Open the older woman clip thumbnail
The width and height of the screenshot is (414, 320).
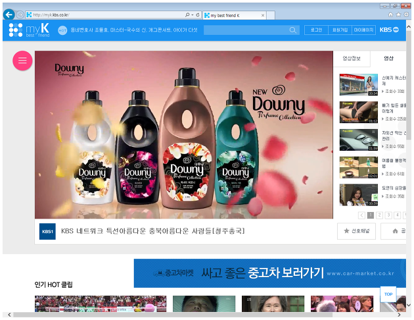273,304
